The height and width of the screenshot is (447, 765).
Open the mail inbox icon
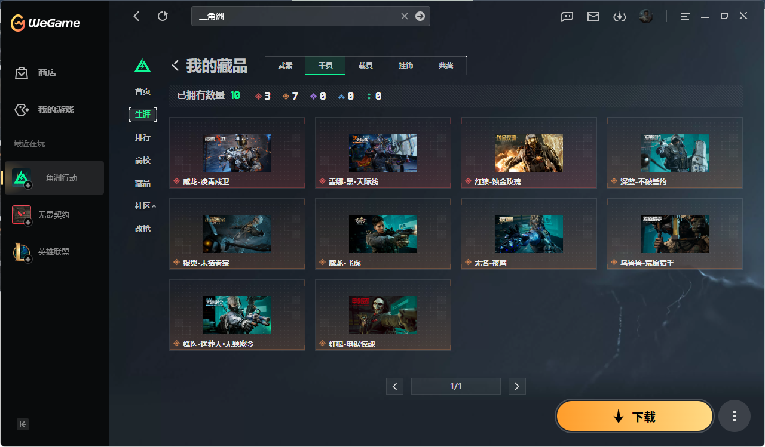coord(593,17)
